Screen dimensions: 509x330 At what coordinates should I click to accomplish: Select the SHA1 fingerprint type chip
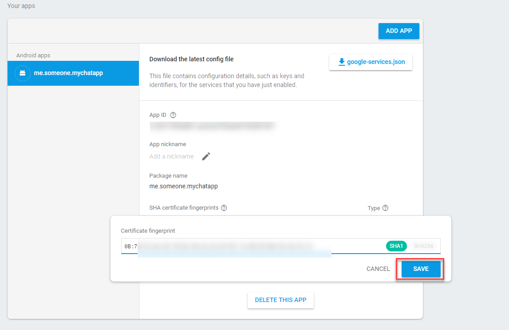(x=396, y=246)
